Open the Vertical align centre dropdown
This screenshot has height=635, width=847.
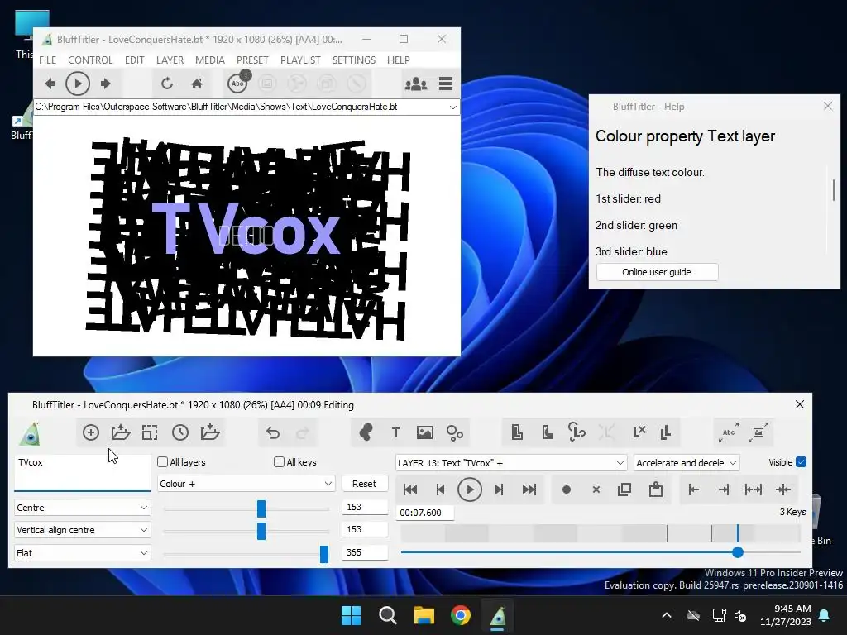point(82,530)
